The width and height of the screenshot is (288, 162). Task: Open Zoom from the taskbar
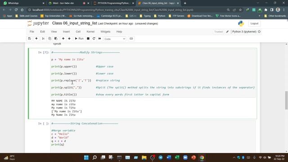pos(185,157)
